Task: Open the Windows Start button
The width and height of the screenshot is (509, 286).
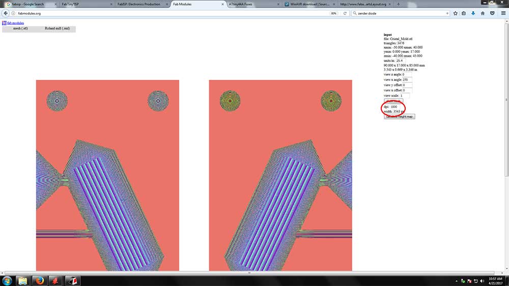Action: (x=7, y=280)
